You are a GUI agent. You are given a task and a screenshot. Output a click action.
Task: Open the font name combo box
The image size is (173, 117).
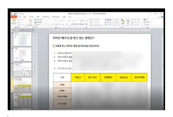pyautogui.click(x=50, y=21)
